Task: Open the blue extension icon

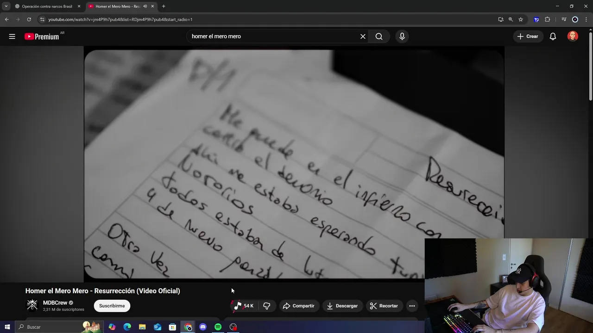Action: click(x=536, y=19)
